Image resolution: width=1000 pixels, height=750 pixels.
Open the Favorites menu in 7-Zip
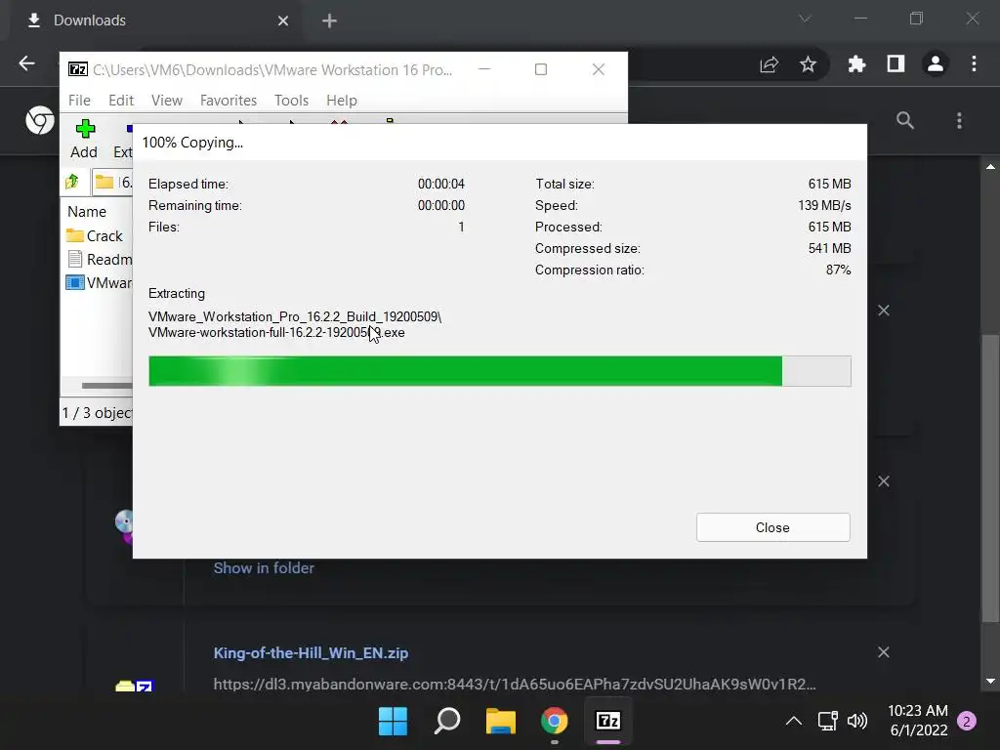click(228, 101)
